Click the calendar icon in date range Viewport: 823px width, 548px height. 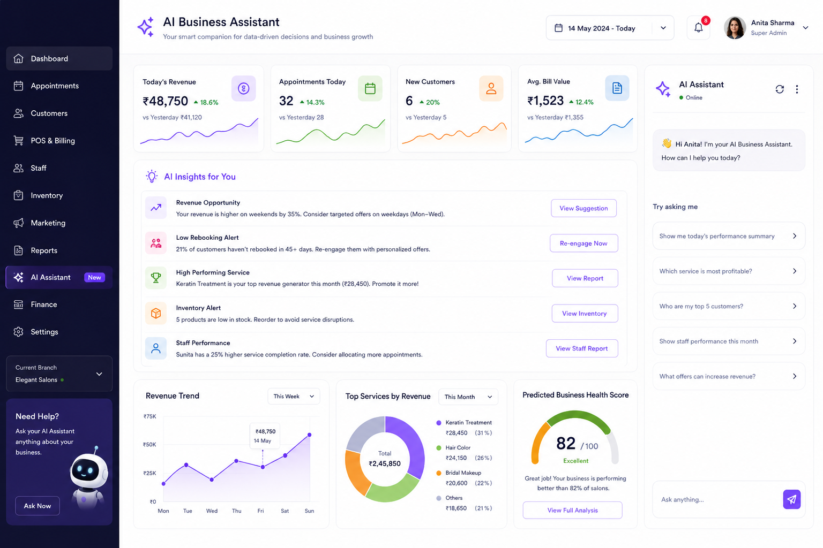[558, 28]
